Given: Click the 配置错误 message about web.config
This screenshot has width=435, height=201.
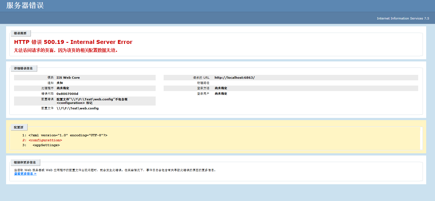Looking at the screenshot, I should coord(92,101).
